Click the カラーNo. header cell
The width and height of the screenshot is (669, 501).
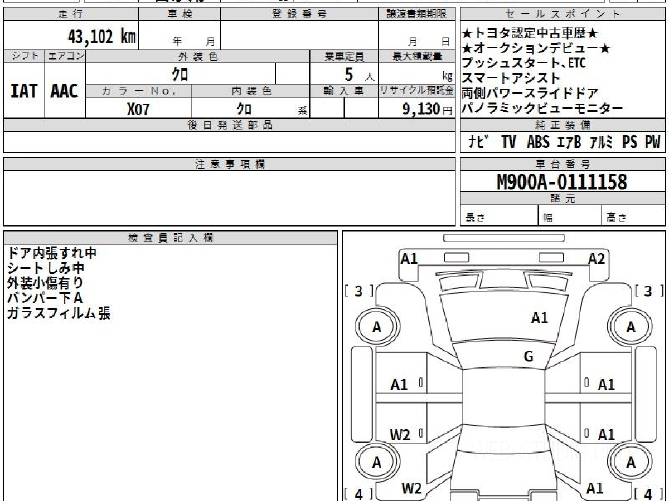point(139,91)
